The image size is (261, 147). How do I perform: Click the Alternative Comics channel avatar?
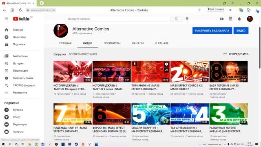point(61,31)
